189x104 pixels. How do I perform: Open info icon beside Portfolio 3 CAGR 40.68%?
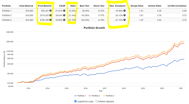click(x=64, y=20)
